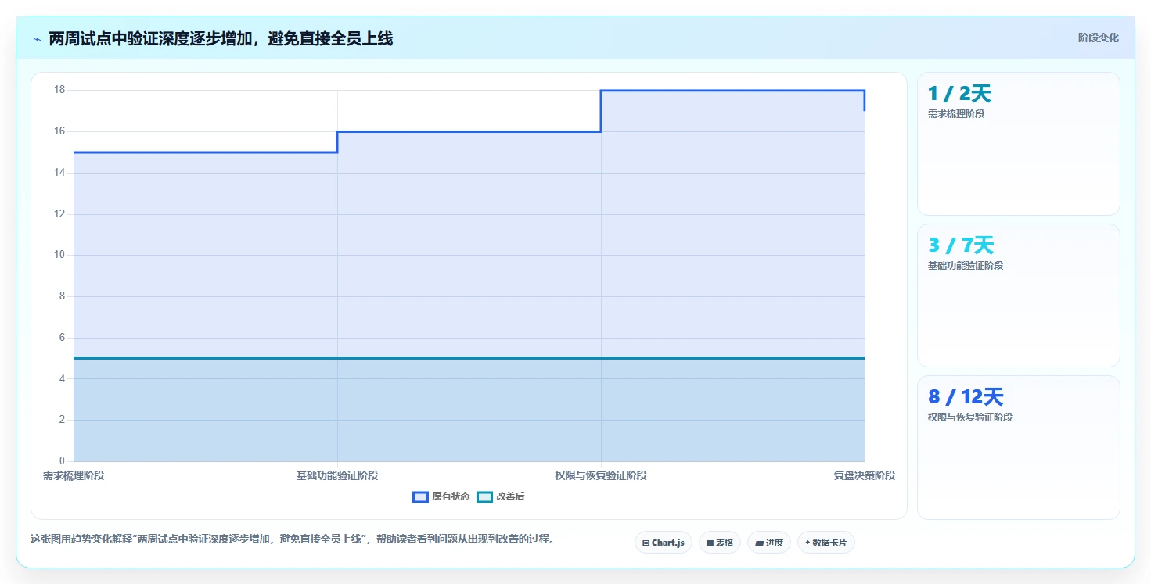Screen dimensions: 1151x584
Task: Click x-axis label 复盘决策阶段
Action: pyautogui.click(x=865, y=475)
